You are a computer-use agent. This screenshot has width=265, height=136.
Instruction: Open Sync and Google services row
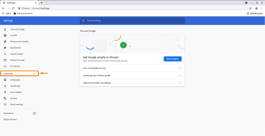pos(132,68)
